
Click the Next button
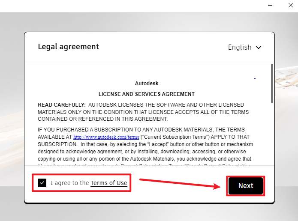tap(246, 186)
